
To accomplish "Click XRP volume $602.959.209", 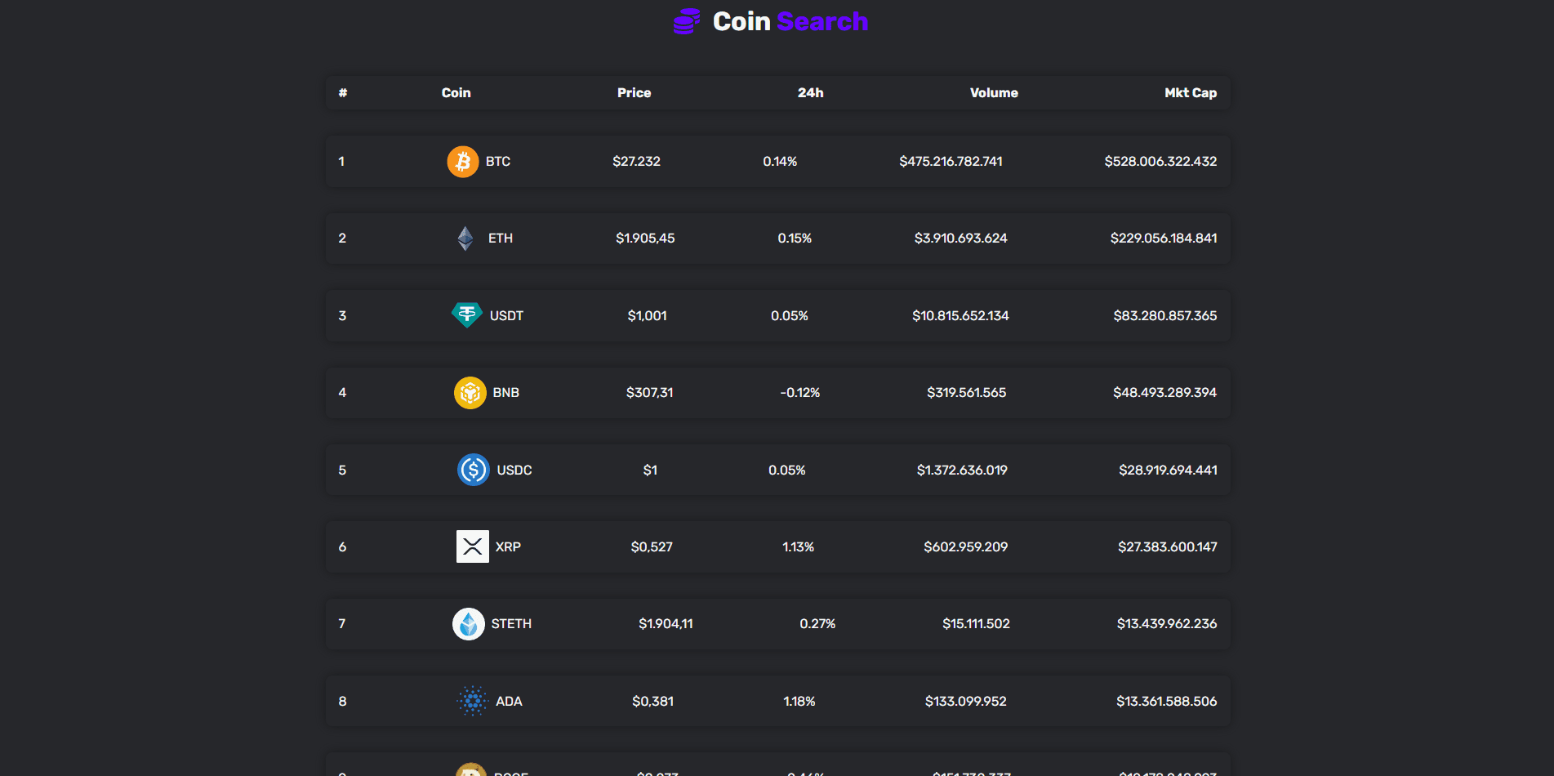I will (x=966, y=547).
